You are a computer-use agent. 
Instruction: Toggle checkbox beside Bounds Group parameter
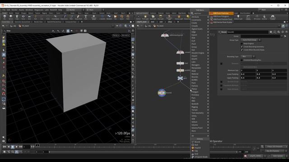click(221, 82)
